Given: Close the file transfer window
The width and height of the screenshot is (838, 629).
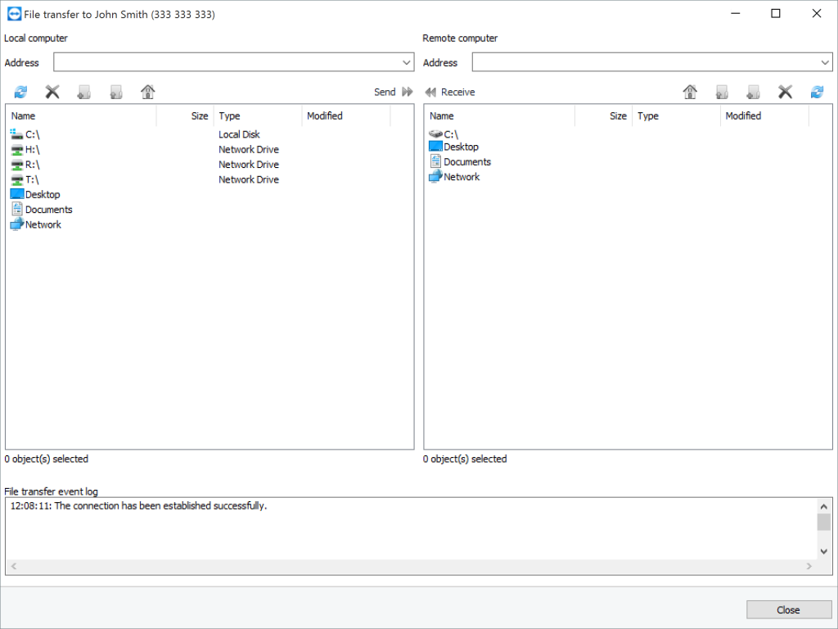Looking at the screenshot, I should click(x=787, y=609).
